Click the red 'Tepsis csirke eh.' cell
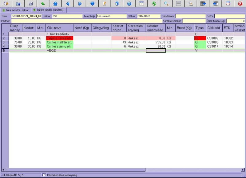 tap(59, 38)
